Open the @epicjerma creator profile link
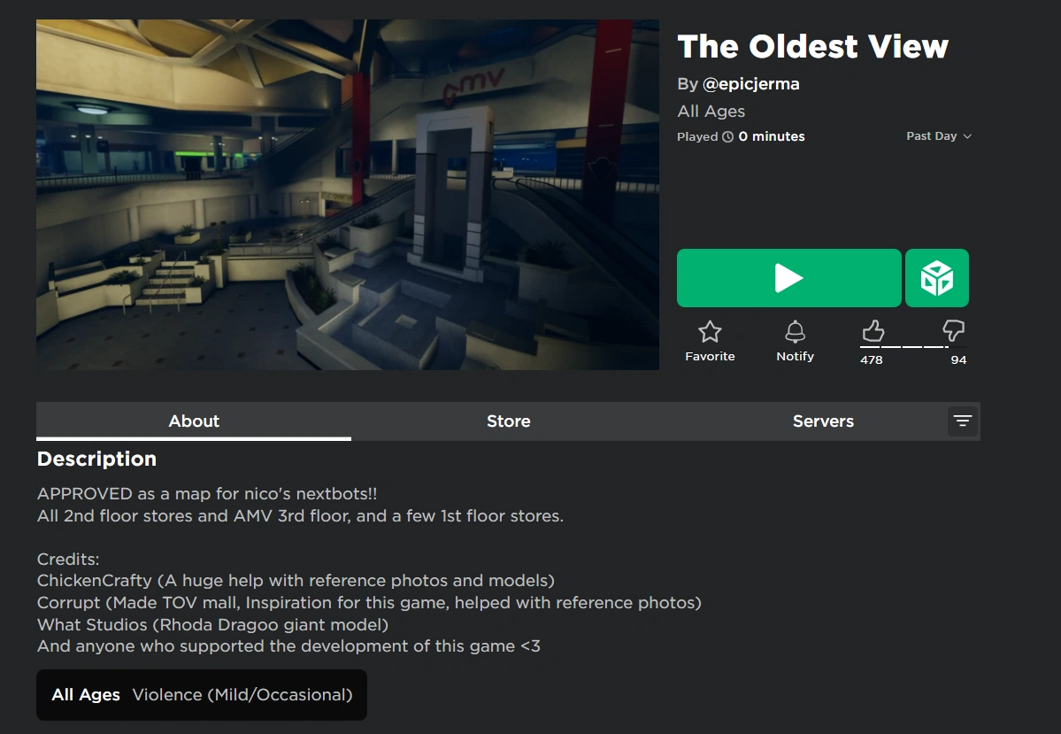 click(x=751, y=84)
